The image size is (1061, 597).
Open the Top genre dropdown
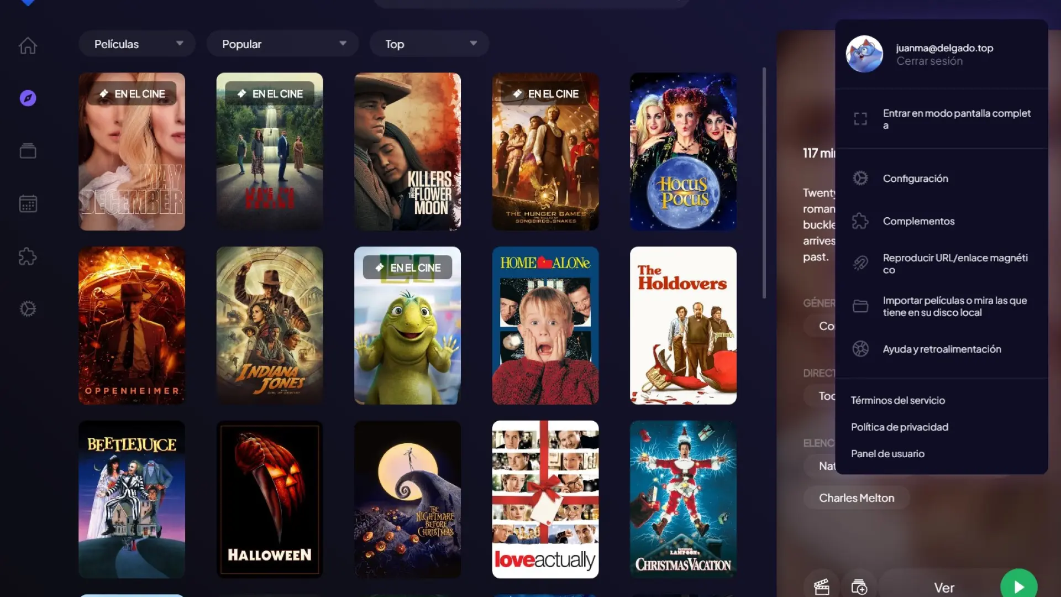429,44
